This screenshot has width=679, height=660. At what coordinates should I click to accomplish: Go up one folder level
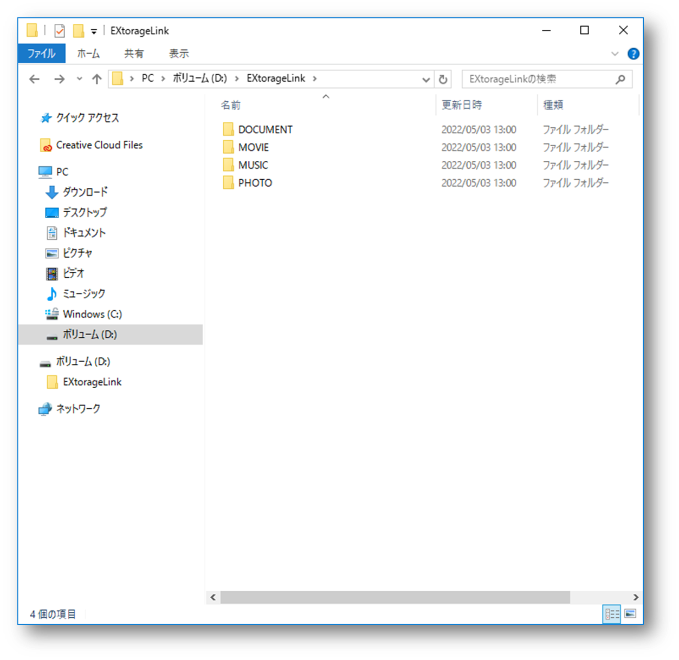point(97,79)
